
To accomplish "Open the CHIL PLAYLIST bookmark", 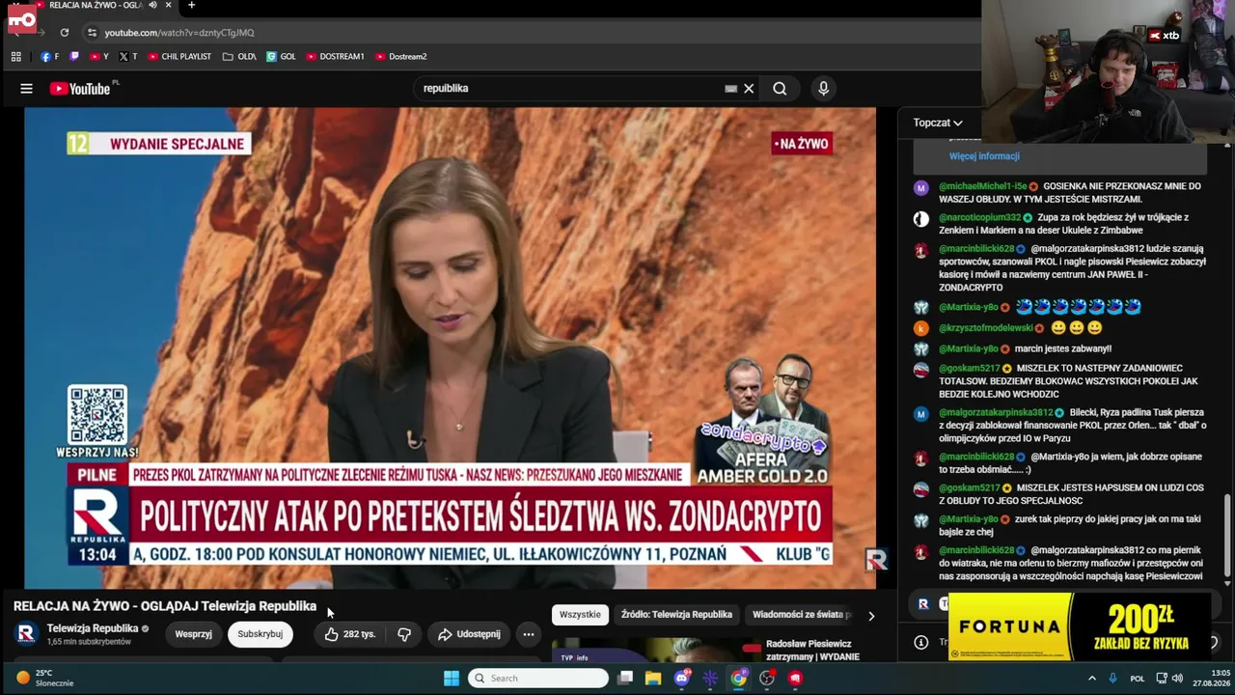I will [x=179, y=57].
